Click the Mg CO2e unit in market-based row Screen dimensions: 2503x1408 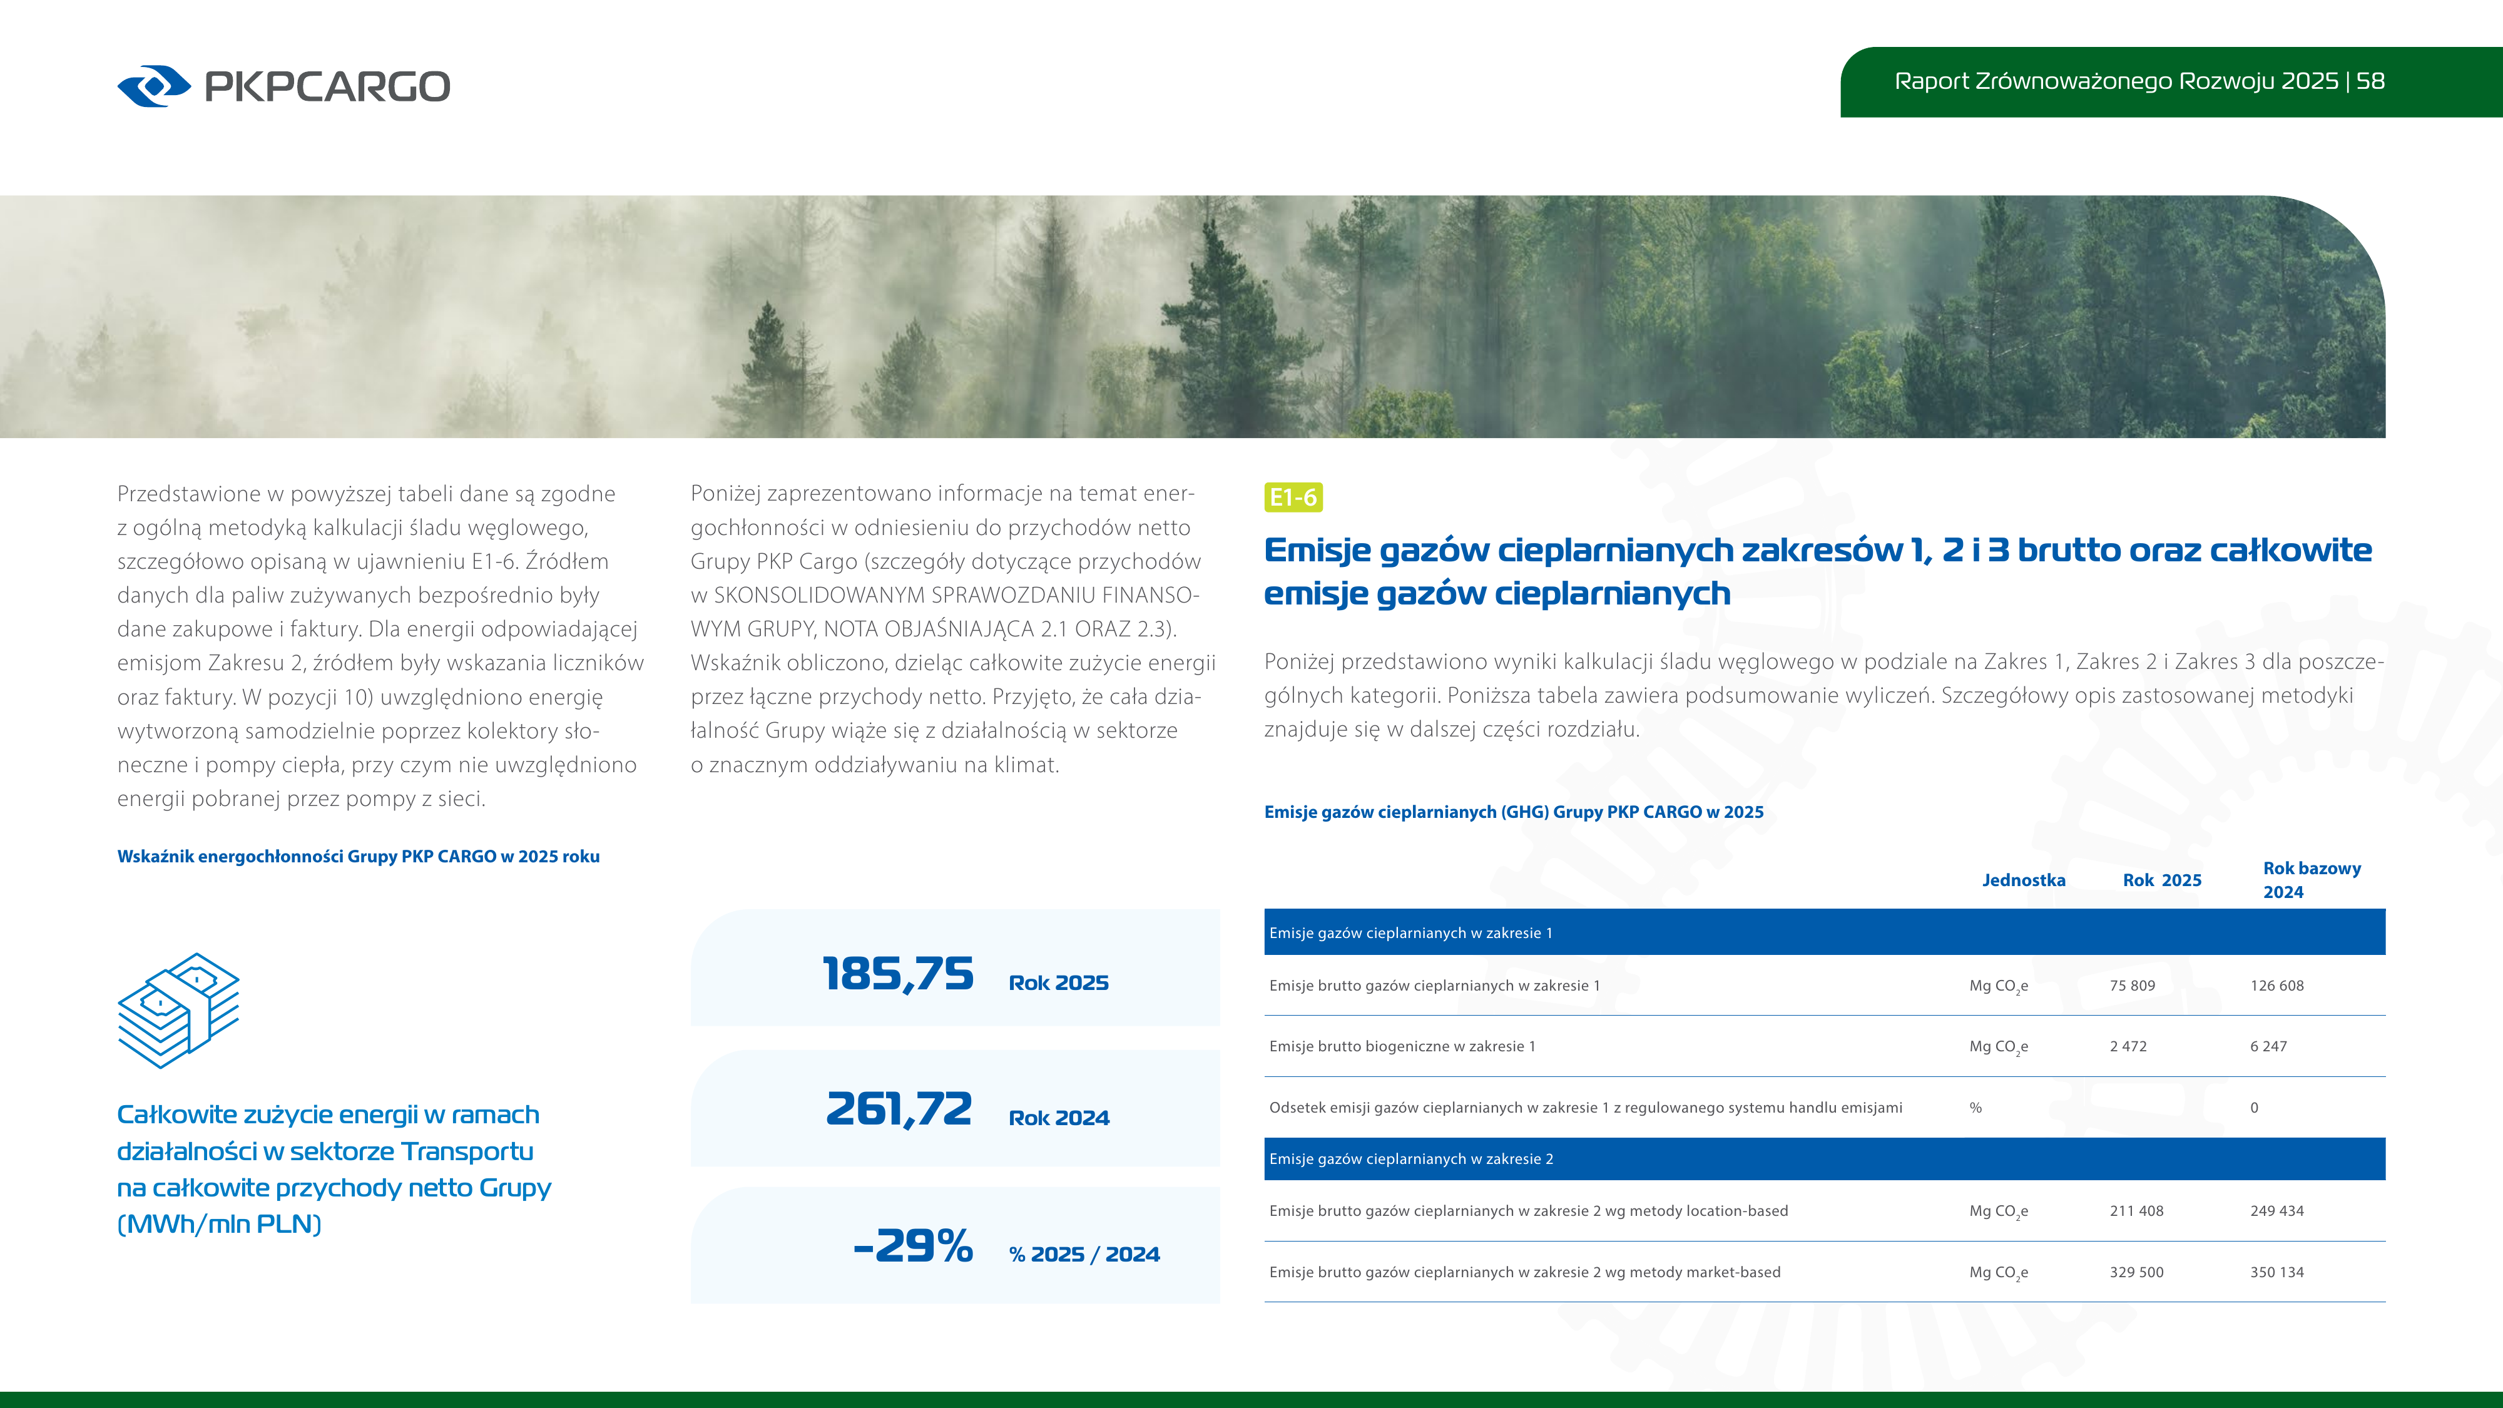click(x=1999, y=1273)
